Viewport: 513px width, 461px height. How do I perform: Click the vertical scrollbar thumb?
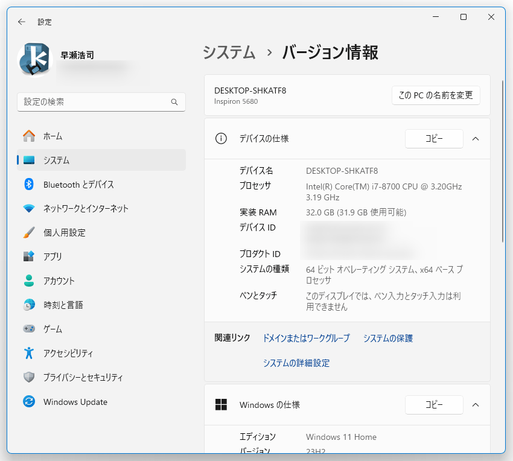point(503,161)
